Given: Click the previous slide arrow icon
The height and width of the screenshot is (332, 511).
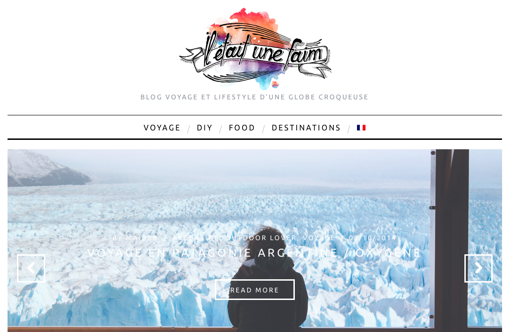Looking at the screenshot, I should click(31, 268).
